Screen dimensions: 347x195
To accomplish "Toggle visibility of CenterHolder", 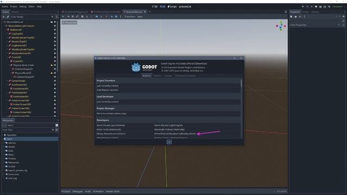I will 55,81.
